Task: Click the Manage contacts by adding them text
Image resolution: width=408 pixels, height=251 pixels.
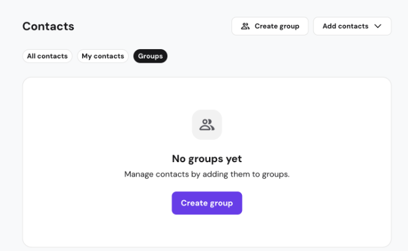Action: 206,174
